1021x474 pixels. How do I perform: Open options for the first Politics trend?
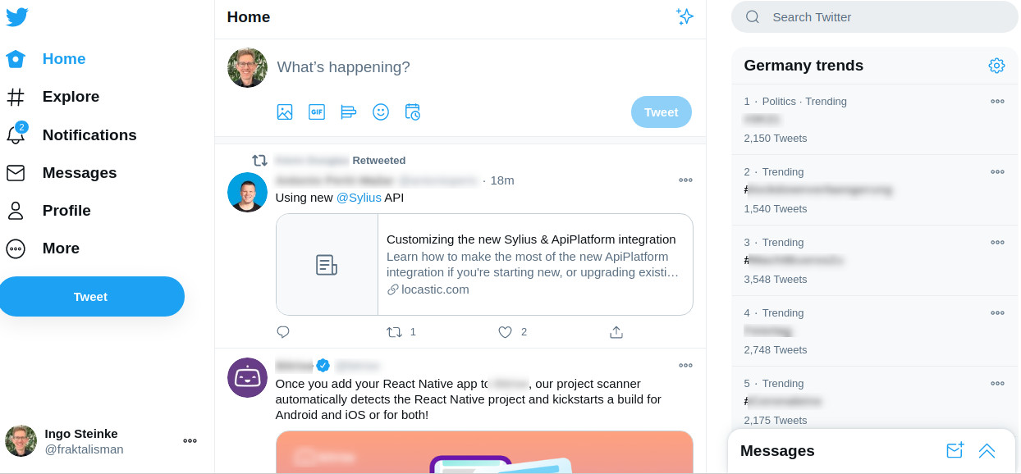coord(997,102)
